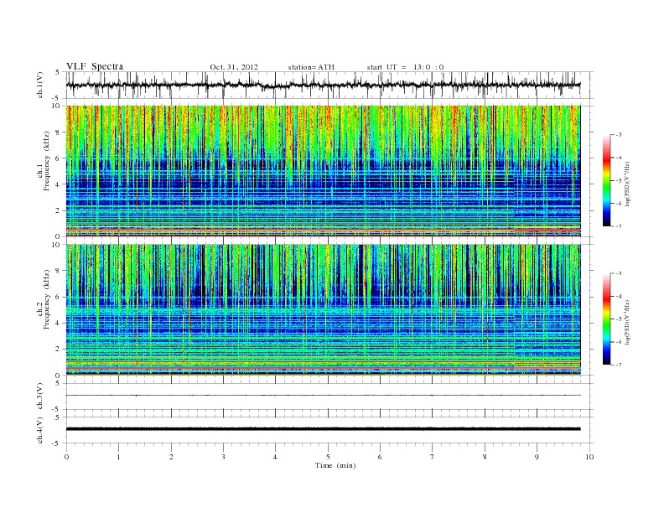Click the ch.1 spectrogram color scale bar
This screenshot has width=664, height=513.
[606, 180]
